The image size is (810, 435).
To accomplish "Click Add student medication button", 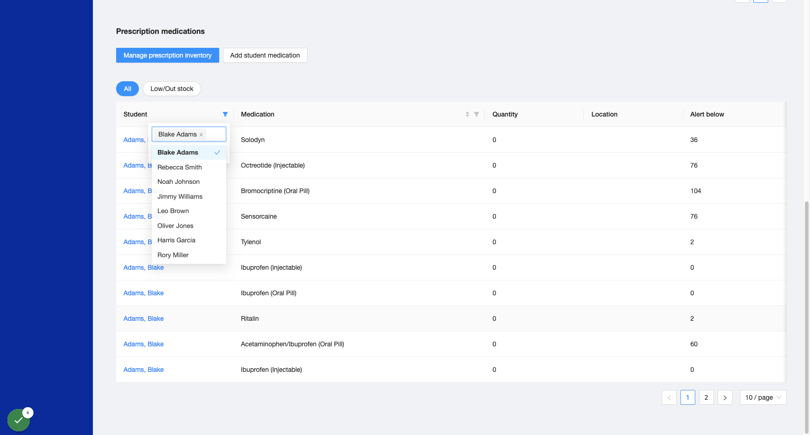I will (x=265, y=55).
